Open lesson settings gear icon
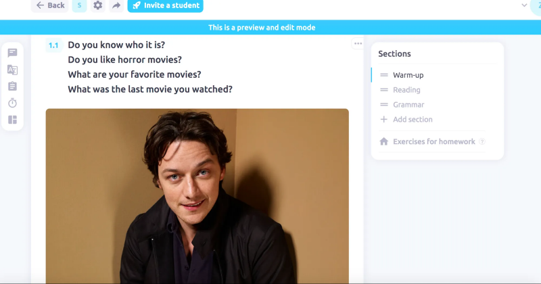This screenshot has width=541, height=284. click(98, 5)
